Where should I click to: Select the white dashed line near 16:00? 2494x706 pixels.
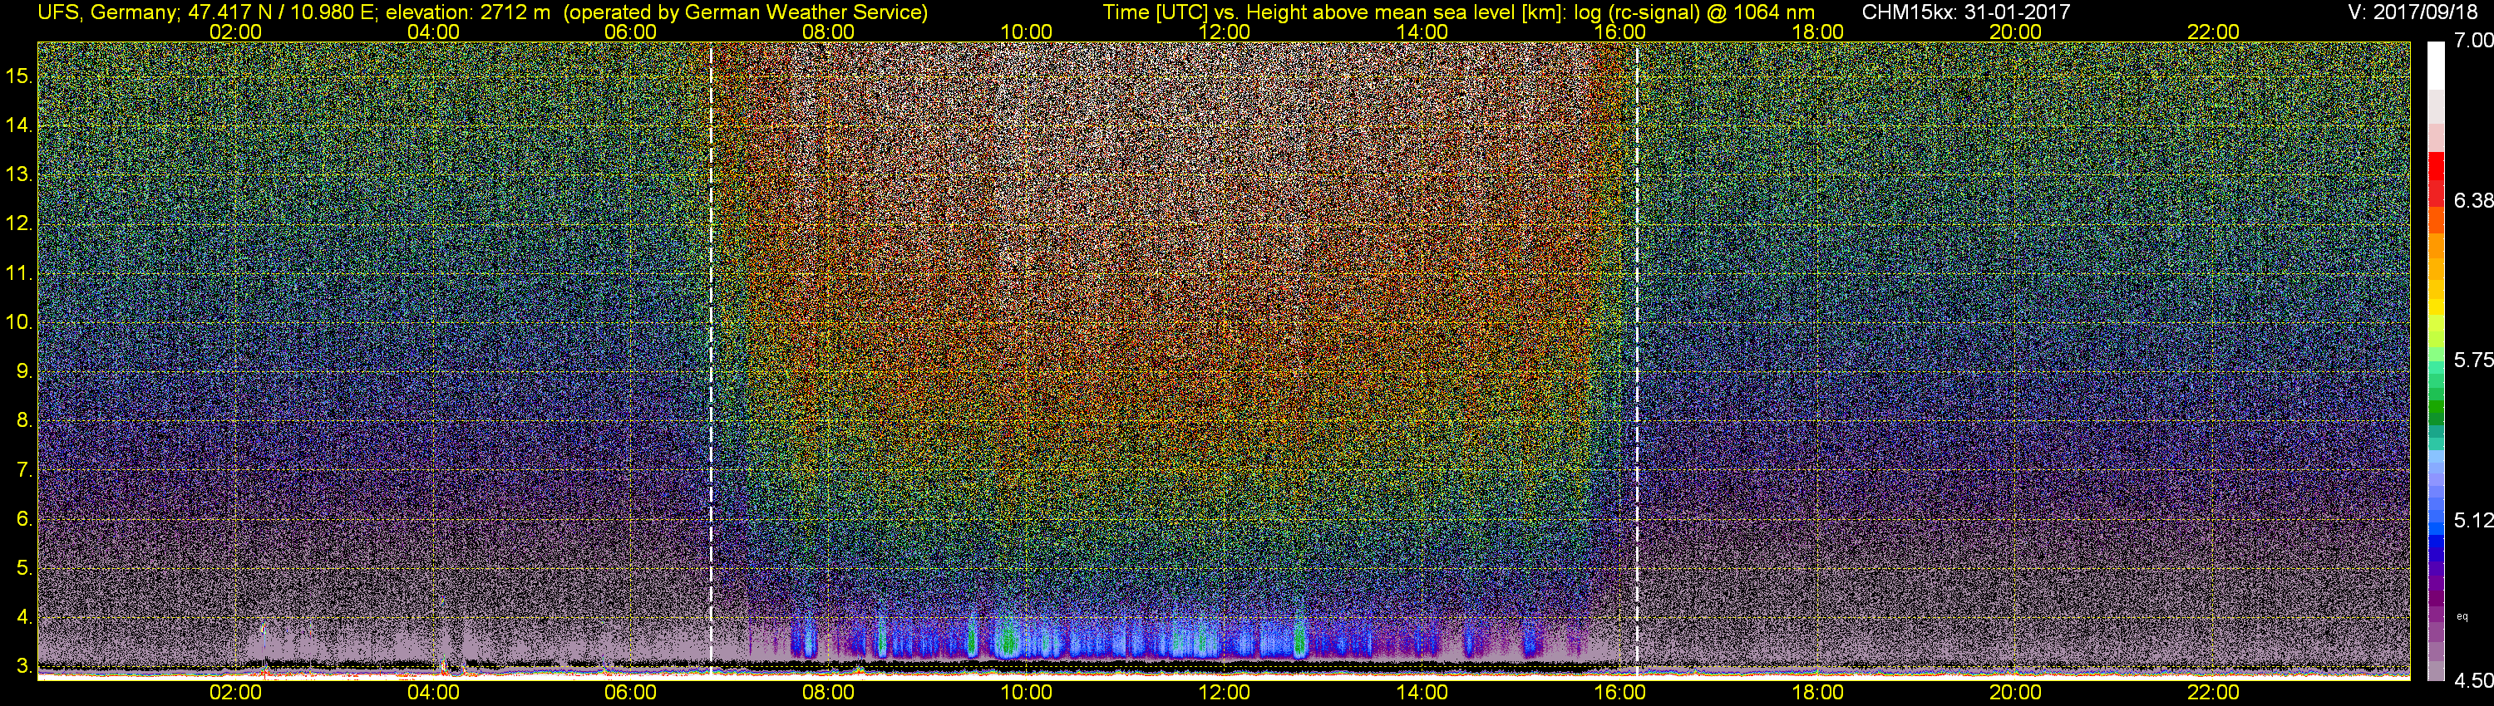(x=1637, y=360)
